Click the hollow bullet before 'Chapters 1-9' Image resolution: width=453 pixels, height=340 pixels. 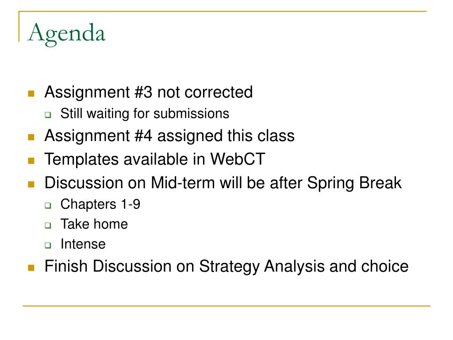click(48, 205)
